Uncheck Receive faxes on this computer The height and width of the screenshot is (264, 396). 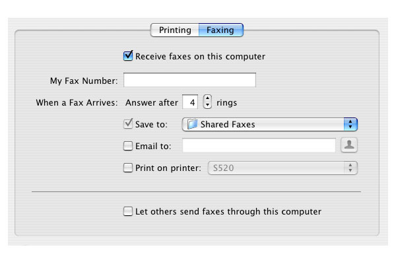point(128,56)
